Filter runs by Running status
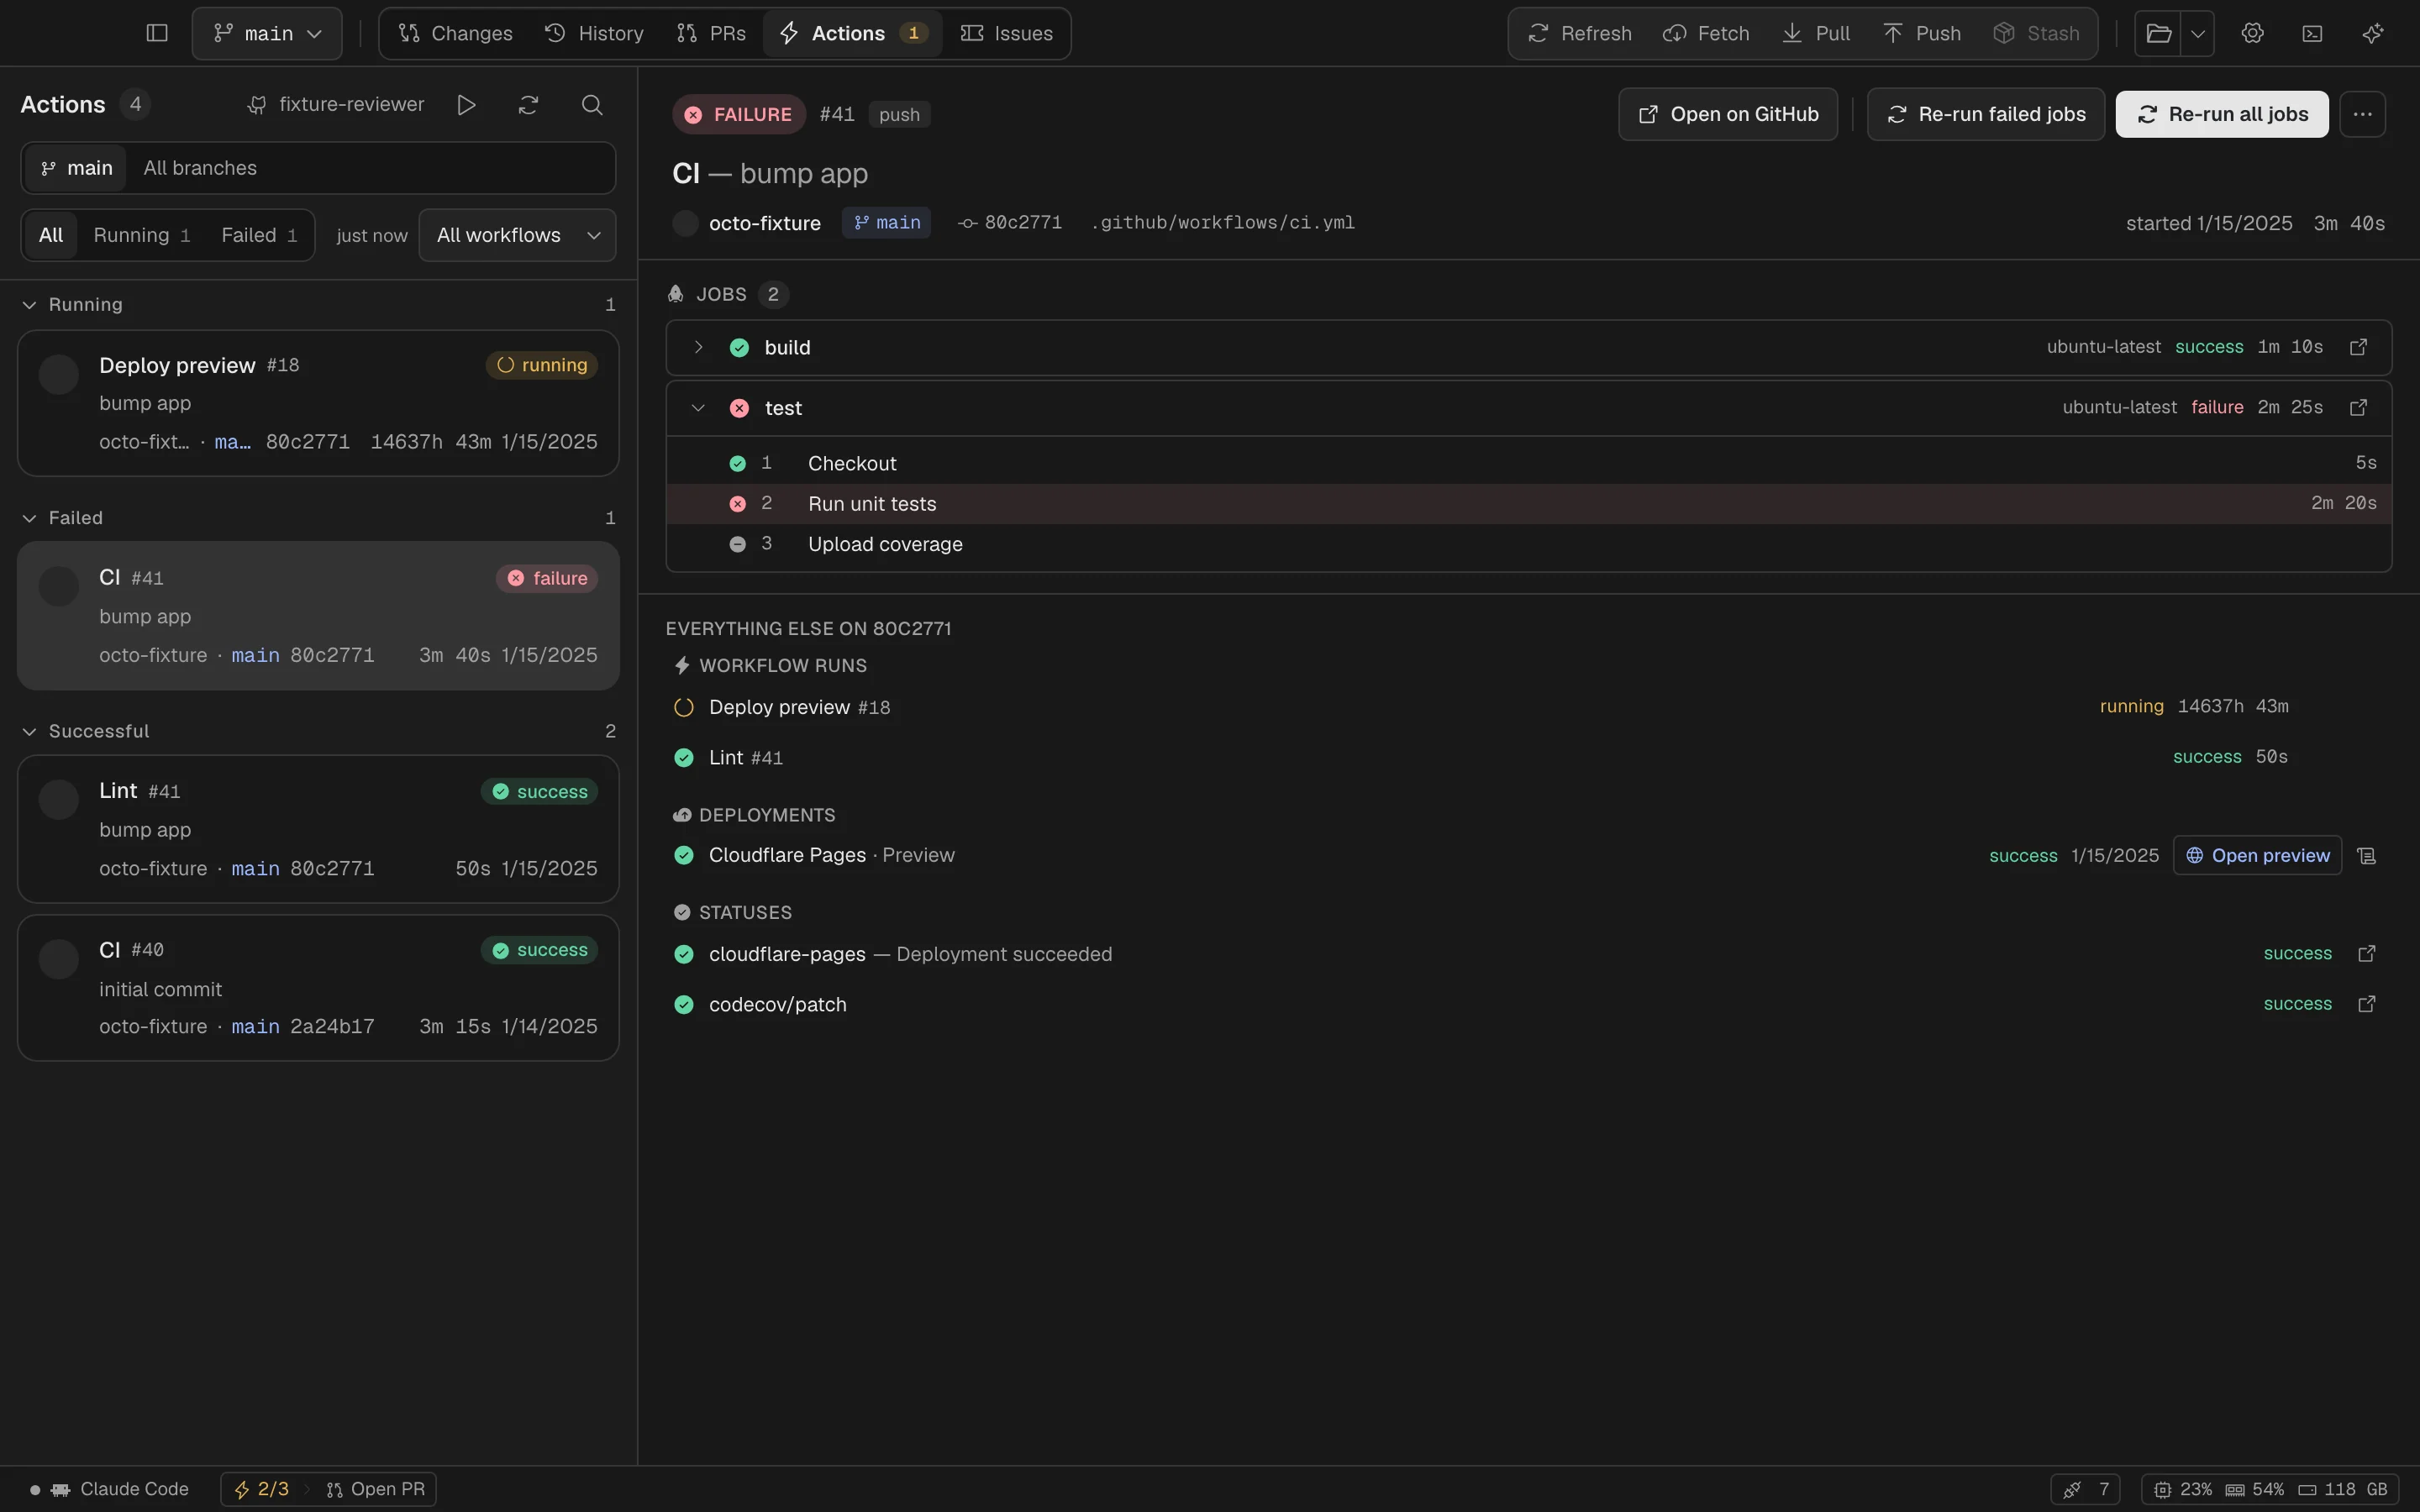Screen dimensions: 2420x1512 141,235
